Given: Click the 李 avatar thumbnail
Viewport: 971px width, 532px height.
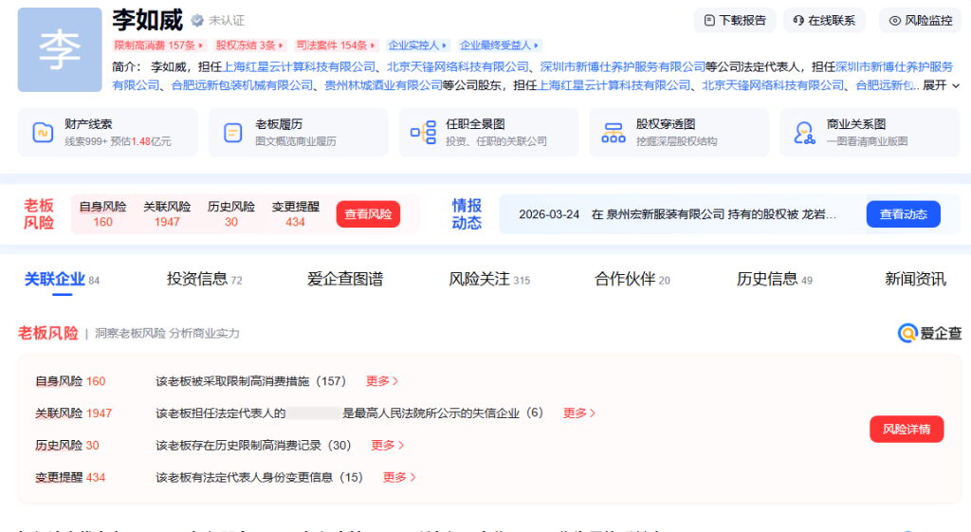Looking at the screenshot, I should click(60, 49).
